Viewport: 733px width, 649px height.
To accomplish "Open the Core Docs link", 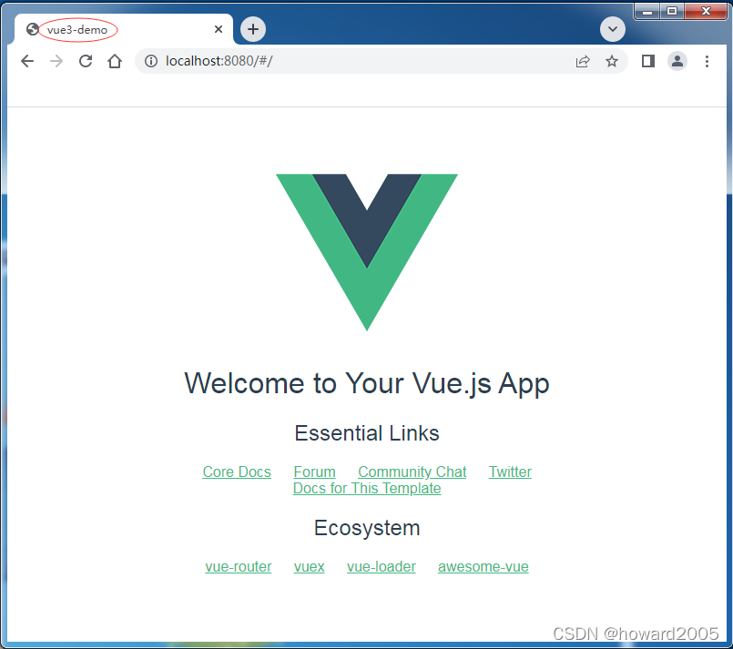I will 237,472.
